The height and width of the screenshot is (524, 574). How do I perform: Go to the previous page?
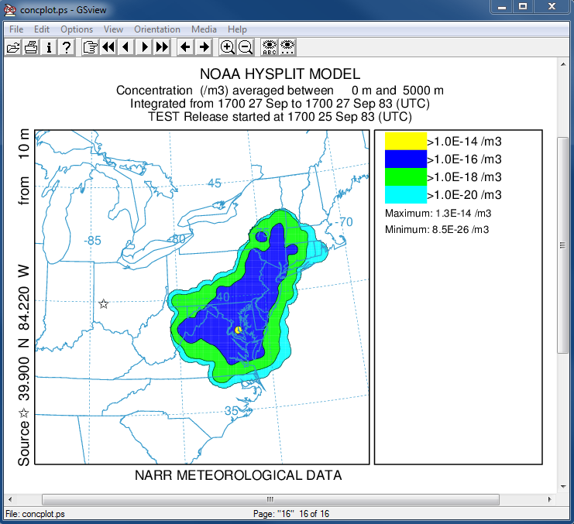coord(125,47)
